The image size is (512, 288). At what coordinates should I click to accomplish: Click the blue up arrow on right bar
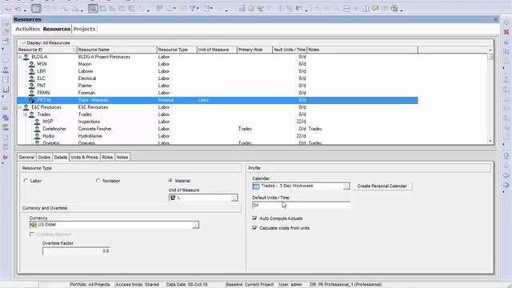(506, 156)
